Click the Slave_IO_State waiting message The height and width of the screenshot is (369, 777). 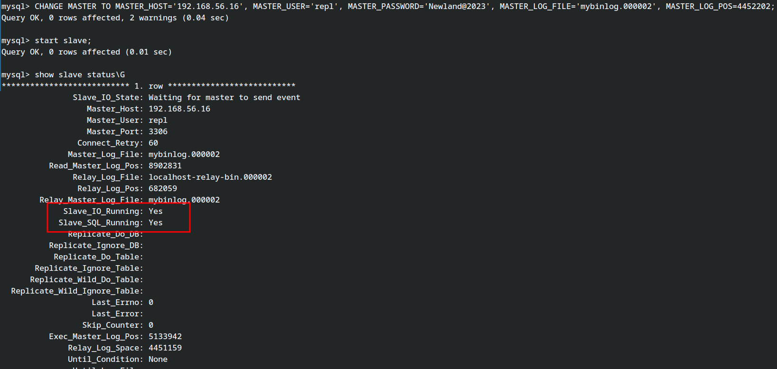pos(225,98)
